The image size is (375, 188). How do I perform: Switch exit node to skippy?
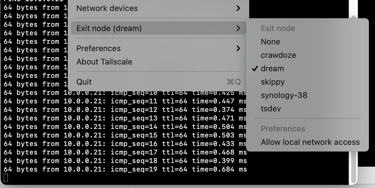click(273, 82)
